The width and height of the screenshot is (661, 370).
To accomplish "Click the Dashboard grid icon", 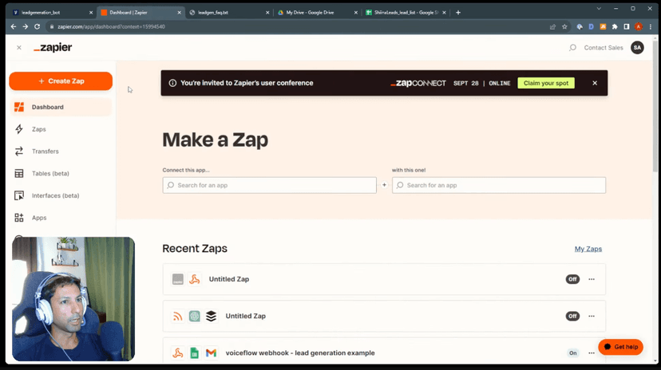I will pos(19,107).
